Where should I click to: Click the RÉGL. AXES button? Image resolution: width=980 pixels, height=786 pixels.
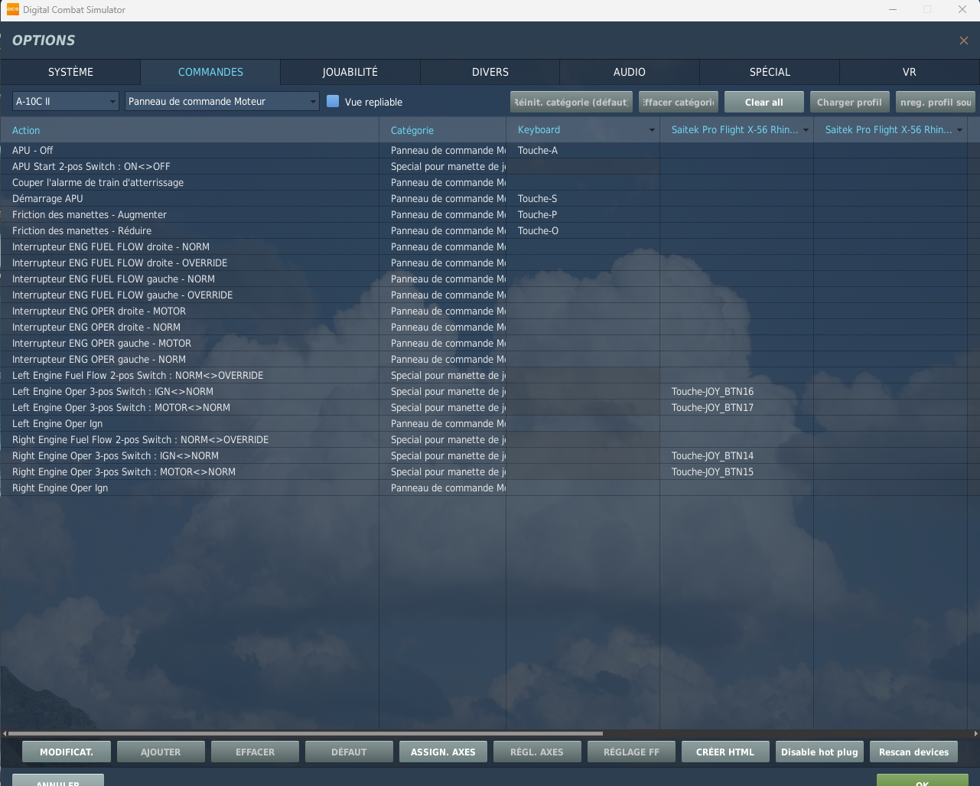coord(537,752)
